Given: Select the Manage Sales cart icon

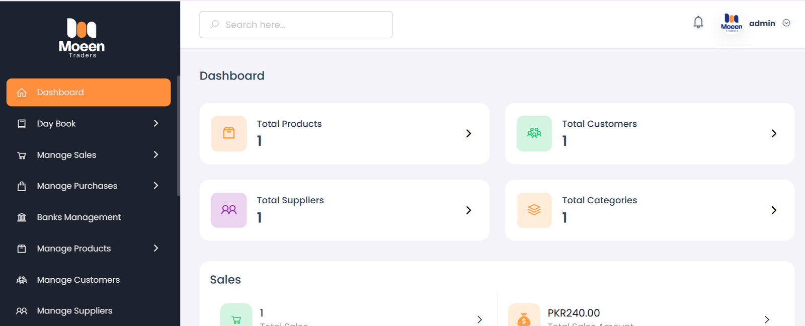Looking at the screenshot, I should (x=22, y=155).
